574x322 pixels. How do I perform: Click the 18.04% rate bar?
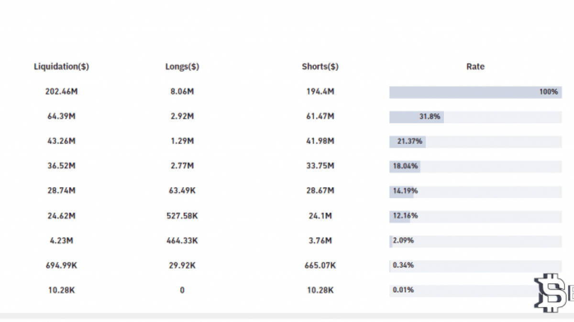click(475, 166)
